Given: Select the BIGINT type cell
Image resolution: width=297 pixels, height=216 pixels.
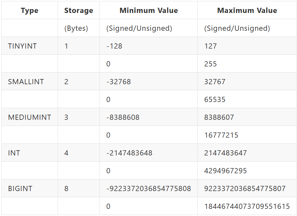Looking at the screenshot, I should point(20,188).
